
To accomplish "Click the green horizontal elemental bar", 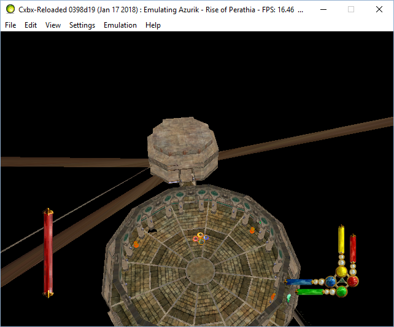I will (309, 292).
